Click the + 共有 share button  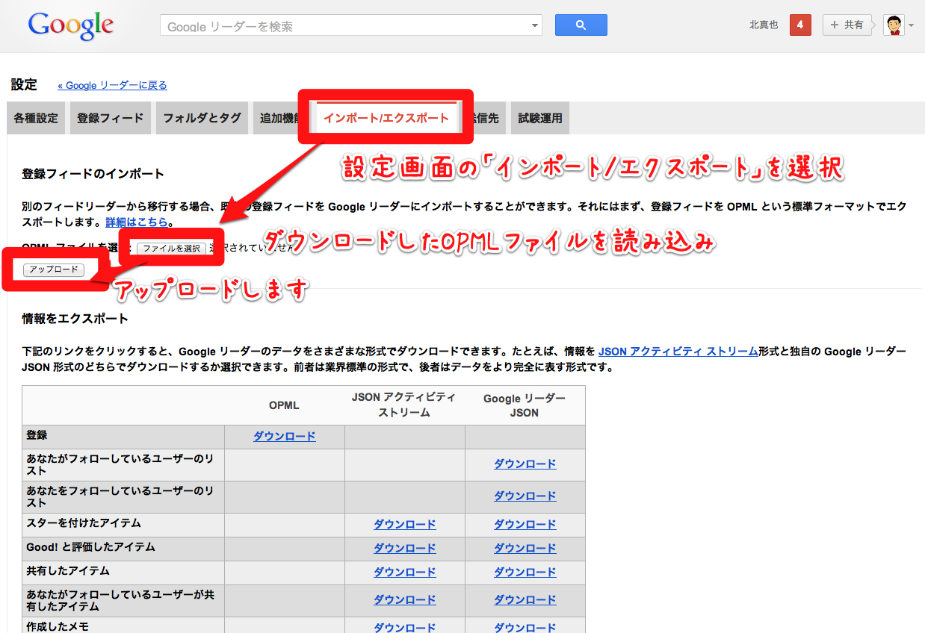pos(847,25)
